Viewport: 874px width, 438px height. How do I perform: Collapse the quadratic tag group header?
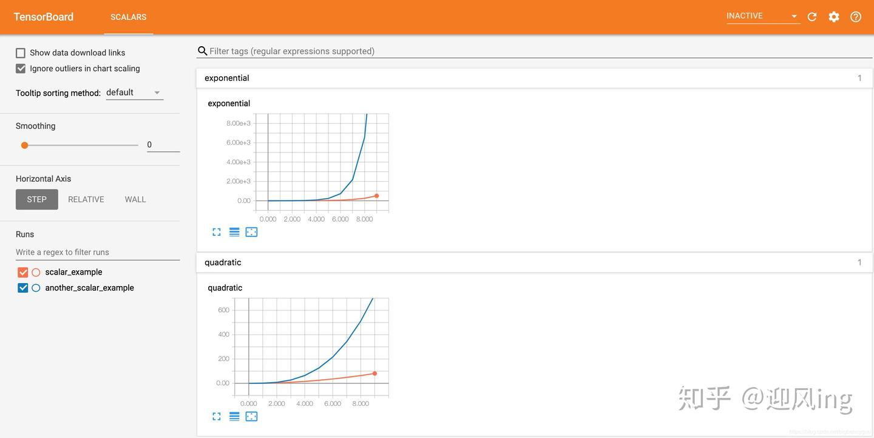(534, 262)
